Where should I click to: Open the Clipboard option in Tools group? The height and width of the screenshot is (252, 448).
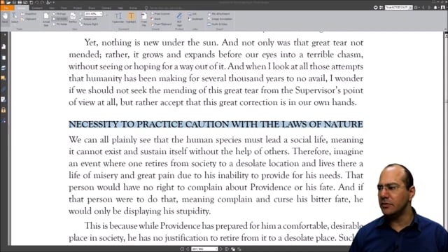click(x=29, y=19)
